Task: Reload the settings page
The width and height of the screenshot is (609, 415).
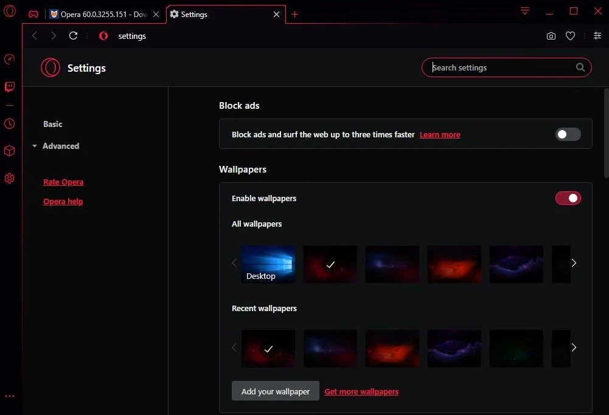Action: [73, 36]
